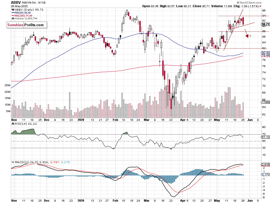Click the 2020 label below the volume bars
The width and height of the screenshot is (270, 203).
pyautogui.click(x=81, y=120)
